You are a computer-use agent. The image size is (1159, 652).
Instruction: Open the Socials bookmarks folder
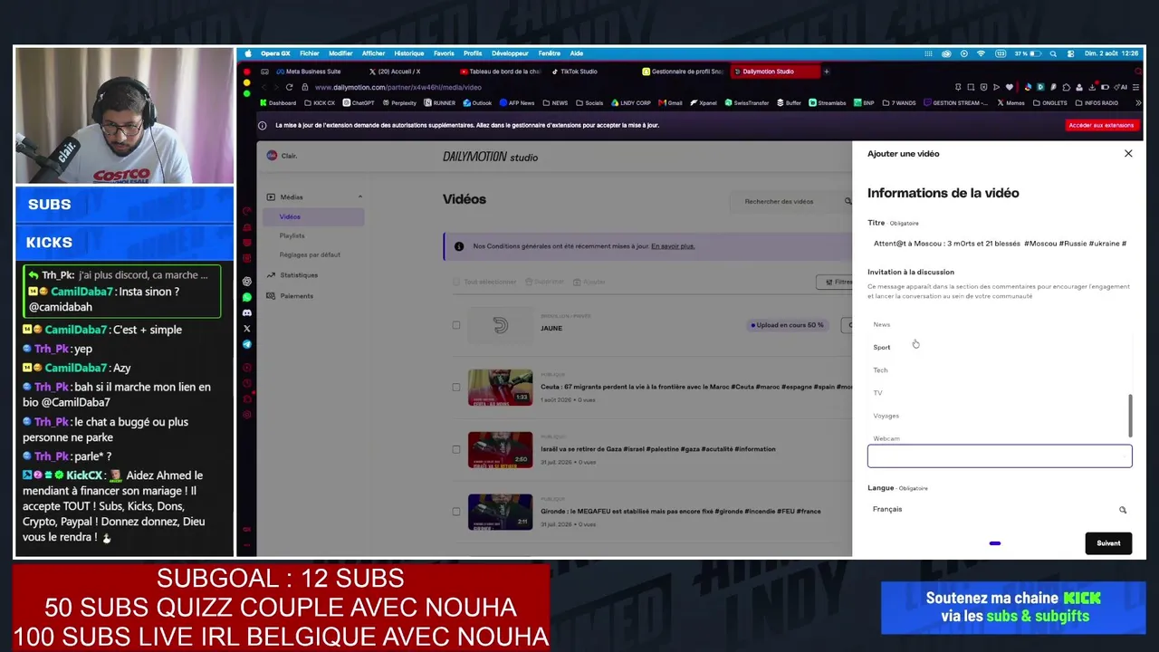tap(589, 103)
